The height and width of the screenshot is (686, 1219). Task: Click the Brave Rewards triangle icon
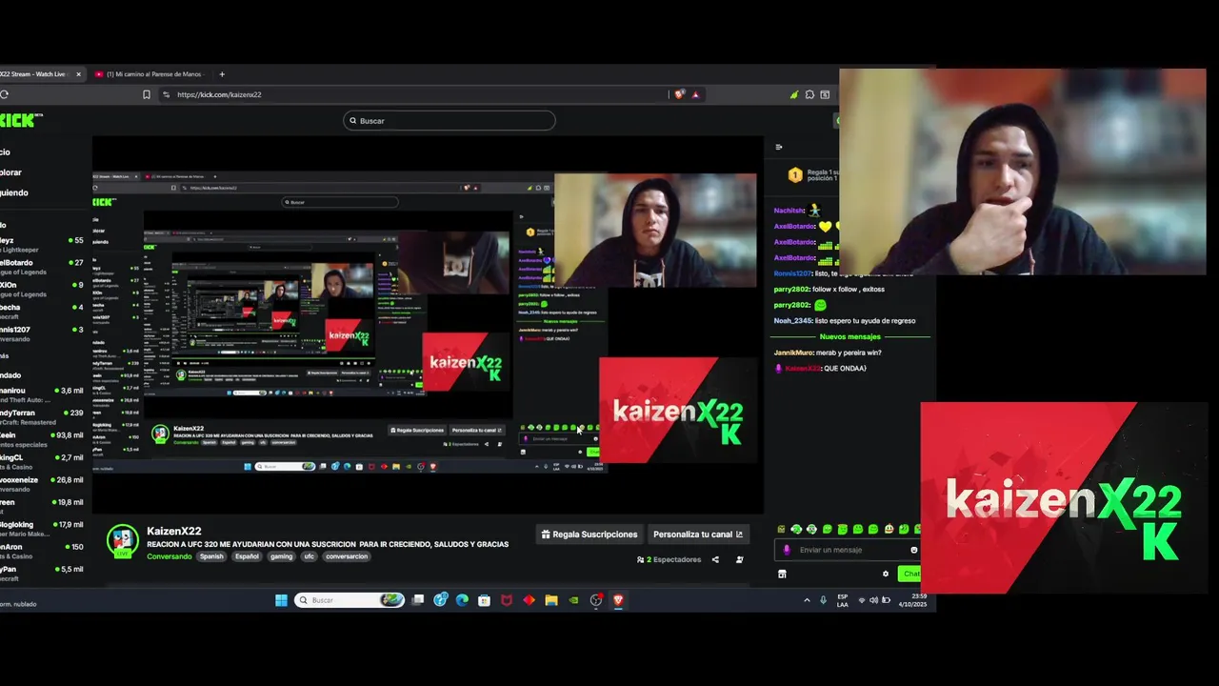pyautogui.click(x=695, y=94)
